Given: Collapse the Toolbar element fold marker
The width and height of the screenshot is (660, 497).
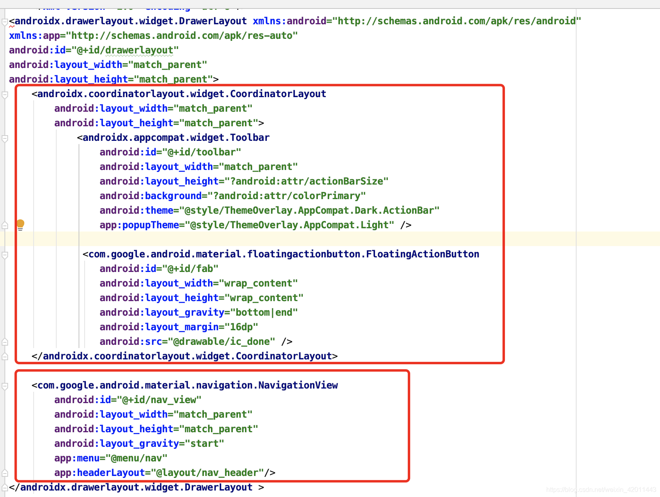Looking at the screenshot, I should pyautogui.click(x=5, y=138).
